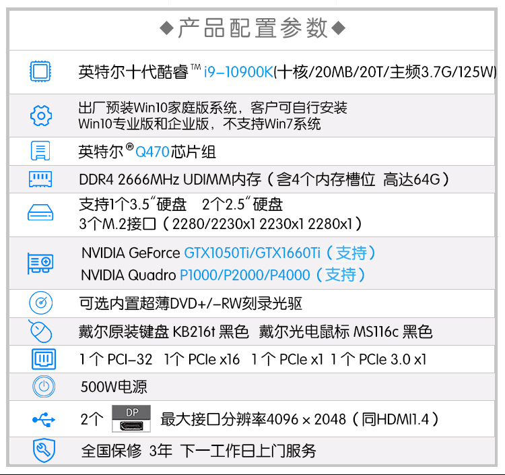Click 支持1个3.5"硬盘 text

(133, 204)
